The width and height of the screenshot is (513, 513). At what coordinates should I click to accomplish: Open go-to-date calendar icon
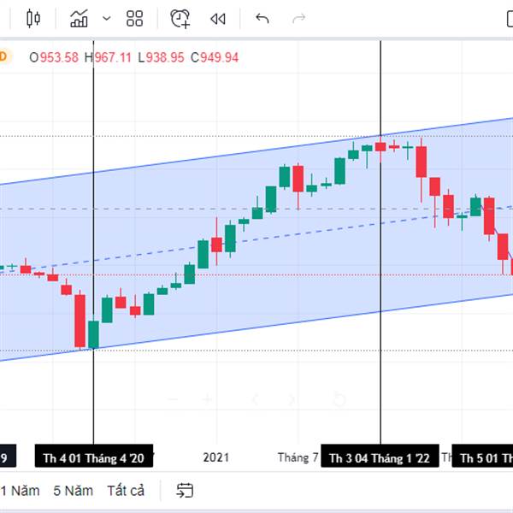(185, 491)
